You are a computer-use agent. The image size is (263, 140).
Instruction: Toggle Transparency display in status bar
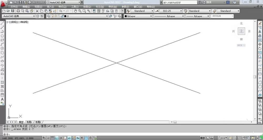pos(86,138)
